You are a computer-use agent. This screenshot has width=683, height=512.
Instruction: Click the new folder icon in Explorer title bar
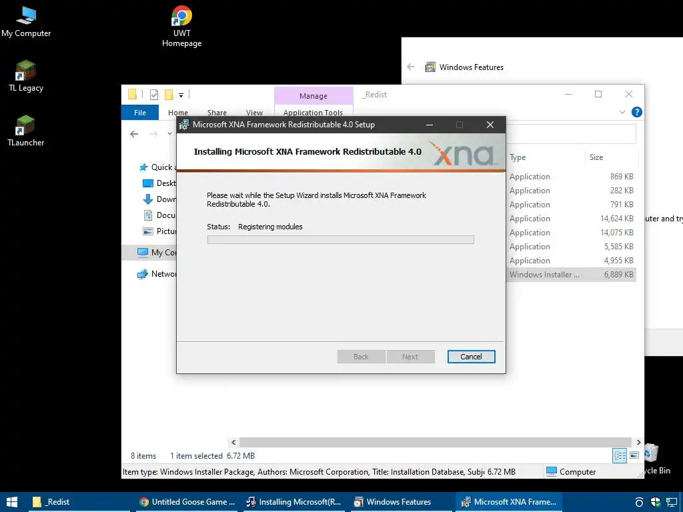(x=169, y=95)
